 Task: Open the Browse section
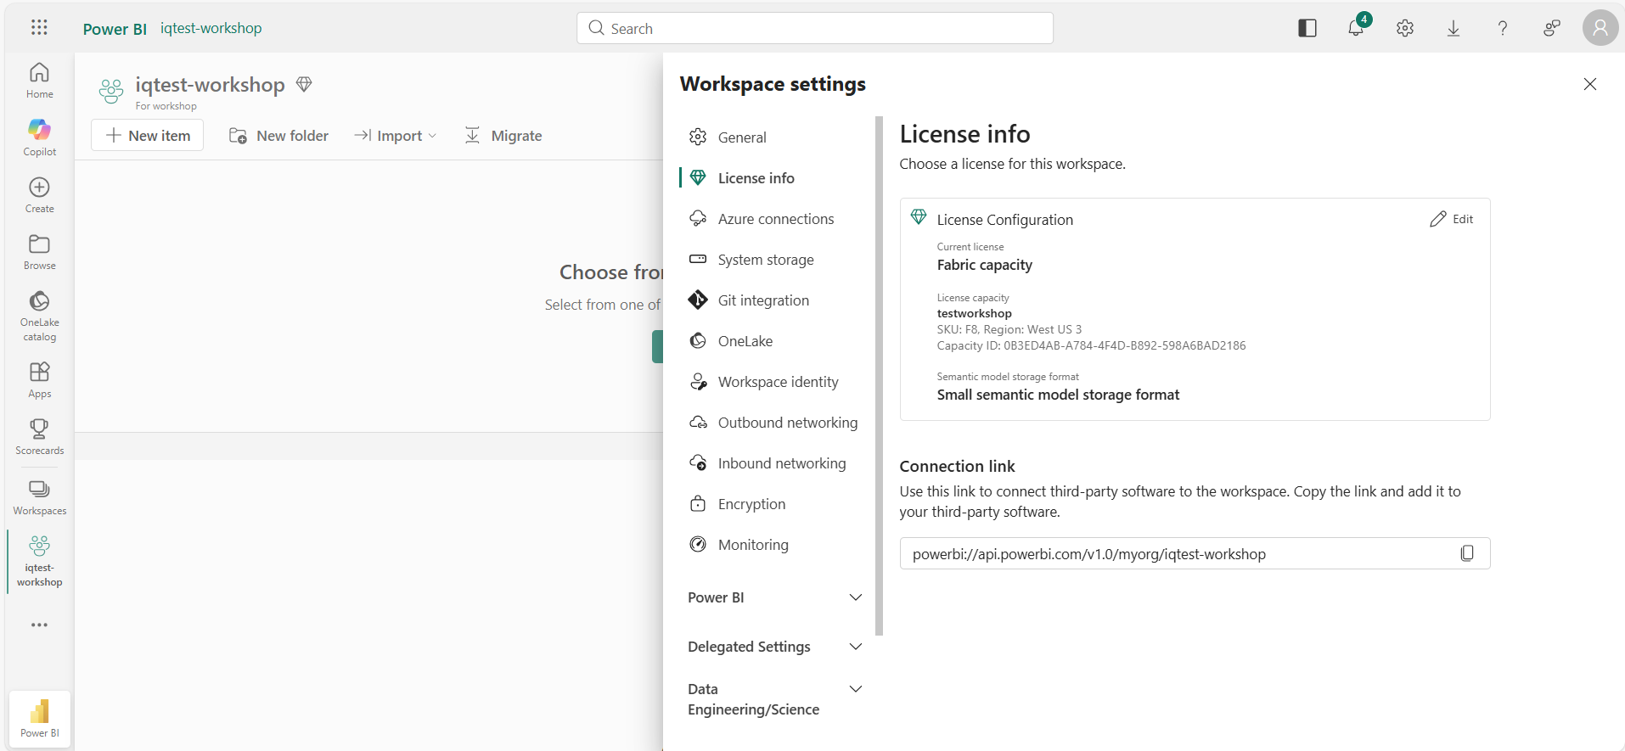(39, 252)
